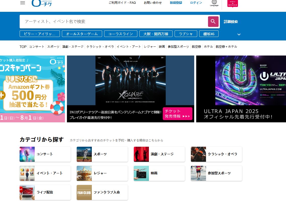Choose the クラシック・オペラ category card
Viewport: 286px width, 206px height.
pyautogui.click(x=217, y=154)
